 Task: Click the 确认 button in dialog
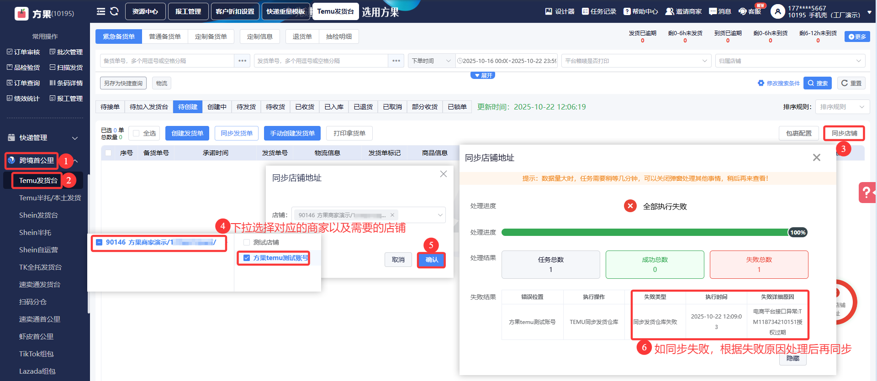431,260
